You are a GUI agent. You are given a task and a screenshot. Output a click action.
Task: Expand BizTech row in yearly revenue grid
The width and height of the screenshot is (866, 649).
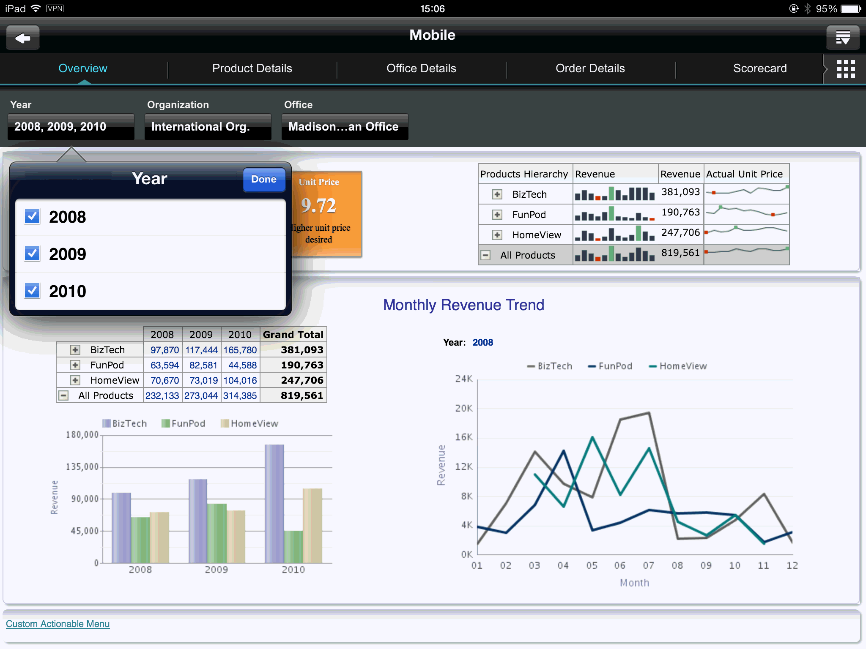[75, 350]
